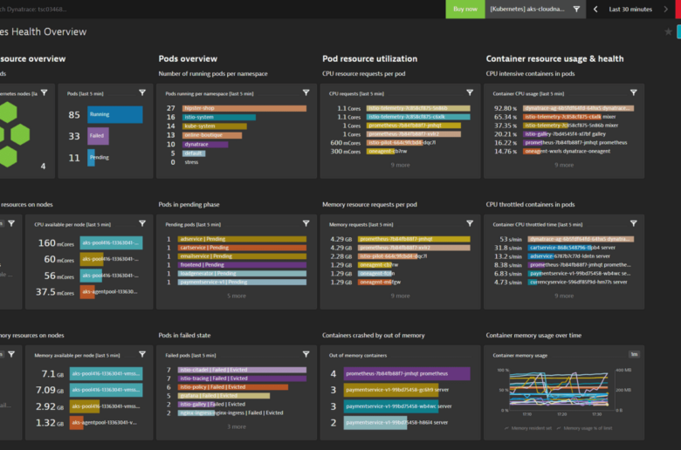Click filter icon on Pods running per namespace tile

(306, 92)
